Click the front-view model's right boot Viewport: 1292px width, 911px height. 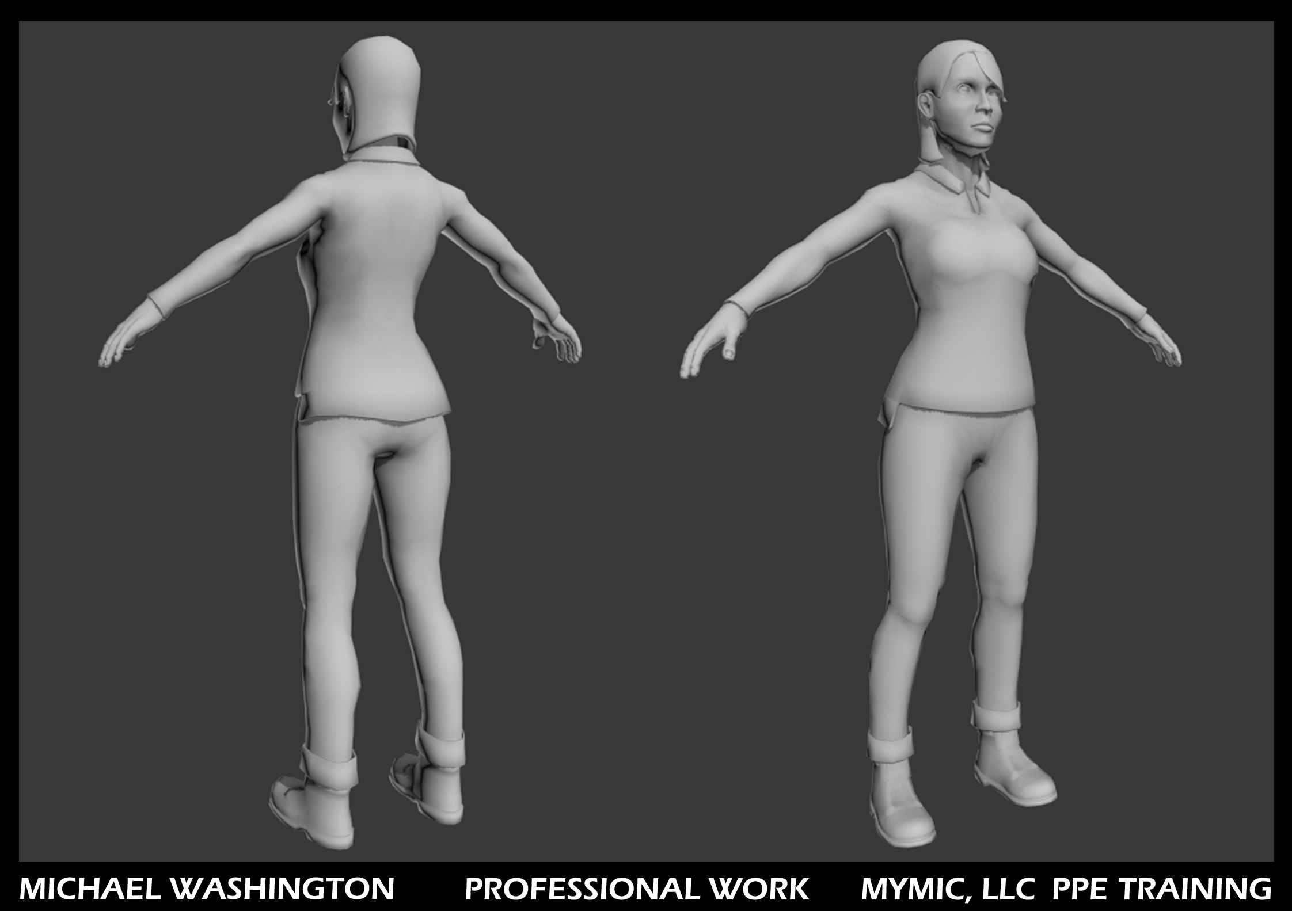pyautogui.click(x=1016, y=771)
